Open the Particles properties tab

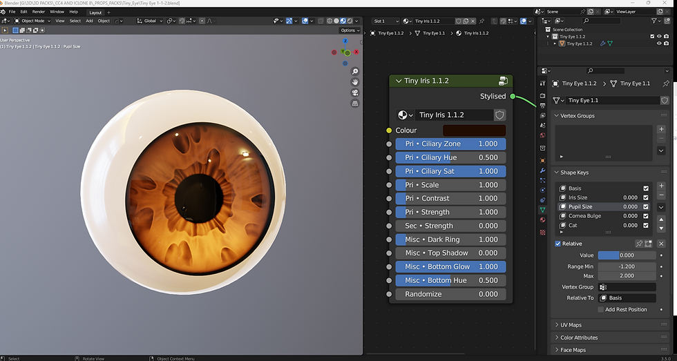click(x=543, y=180)
